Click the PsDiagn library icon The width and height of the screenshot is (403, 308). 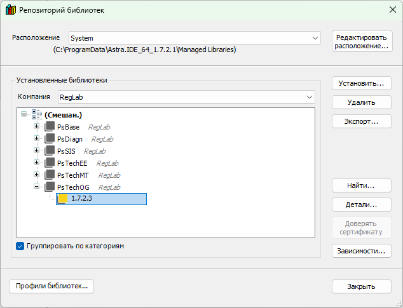(50, 139)
